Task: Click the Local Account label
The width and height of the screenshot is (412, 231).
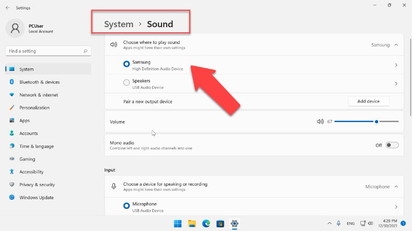Action: [41, 31]
